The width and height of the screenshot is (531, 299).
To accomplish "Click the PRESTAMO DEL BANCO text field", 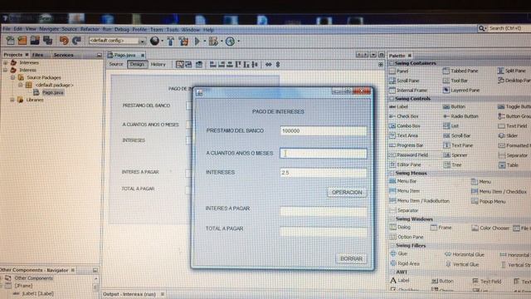I will pos(324,131).
